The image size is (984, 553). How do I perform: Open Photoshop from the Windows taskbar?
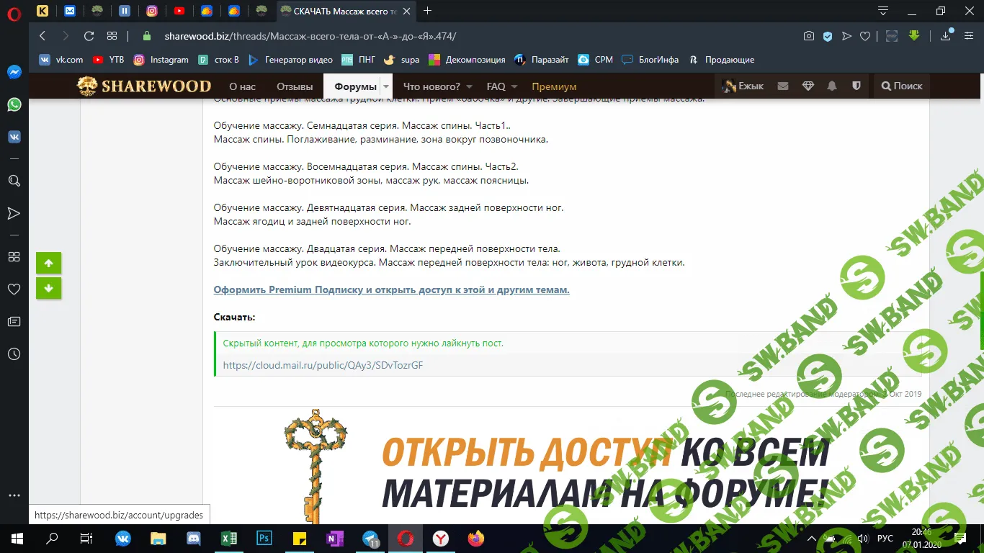[264, 538]
